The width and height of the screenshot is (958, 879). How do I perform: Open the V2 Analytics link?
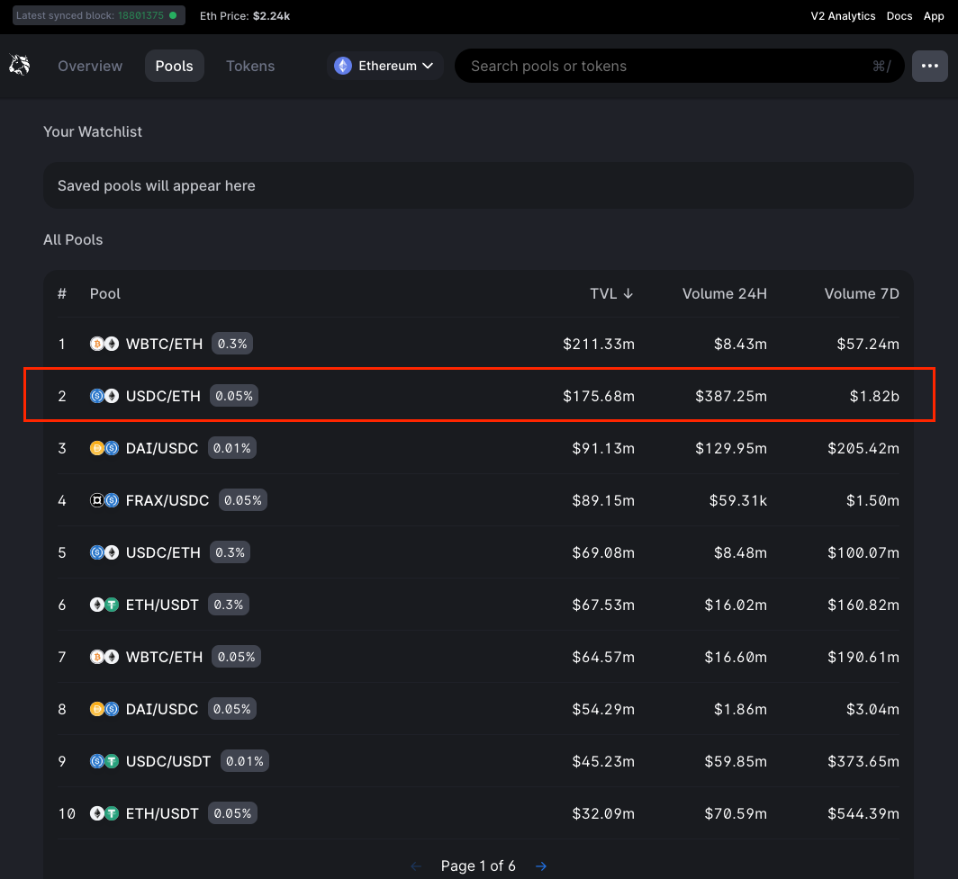843,16
